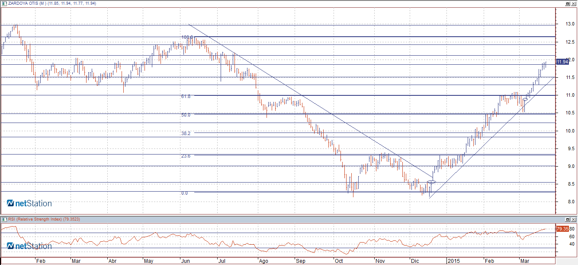
Task: Maximize the ZARDOYA OTIS price chart panel
Action: [x=567, y=3]
